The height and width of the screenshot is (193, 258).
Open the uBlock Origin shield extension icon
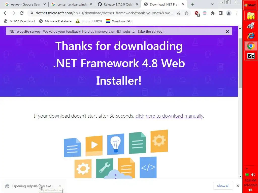[197, 13]
